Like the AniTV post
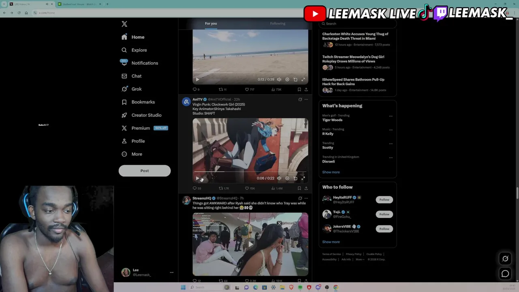The height and width of the screenshot is (292, 519). click(x=250, y=188)
